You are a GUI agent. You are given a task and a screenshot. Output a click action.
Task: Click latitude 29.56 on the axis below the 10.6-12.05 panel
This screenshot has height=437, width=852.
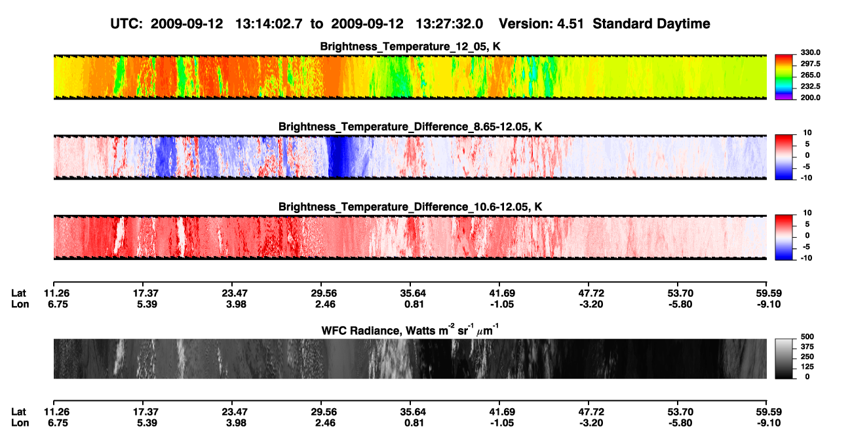(x=324, y=294)
